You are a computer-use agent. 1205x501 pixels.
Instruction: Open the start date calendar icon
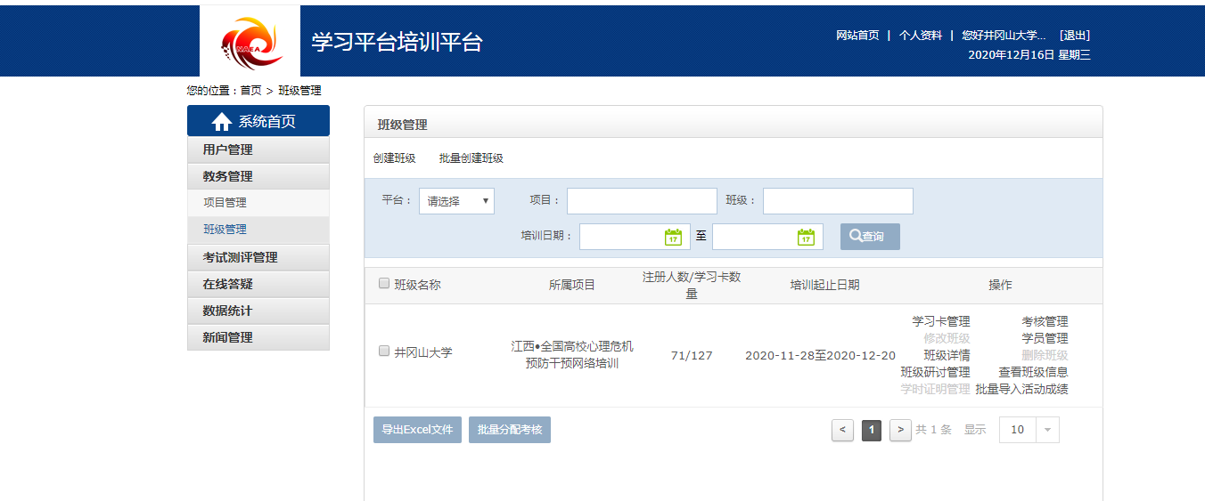(673, 237)
